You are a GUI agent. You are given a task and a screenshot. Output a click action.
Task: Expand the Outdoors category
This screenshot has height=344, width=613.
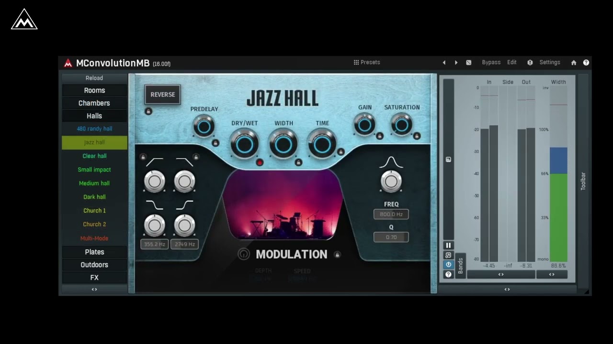point(94,265)
